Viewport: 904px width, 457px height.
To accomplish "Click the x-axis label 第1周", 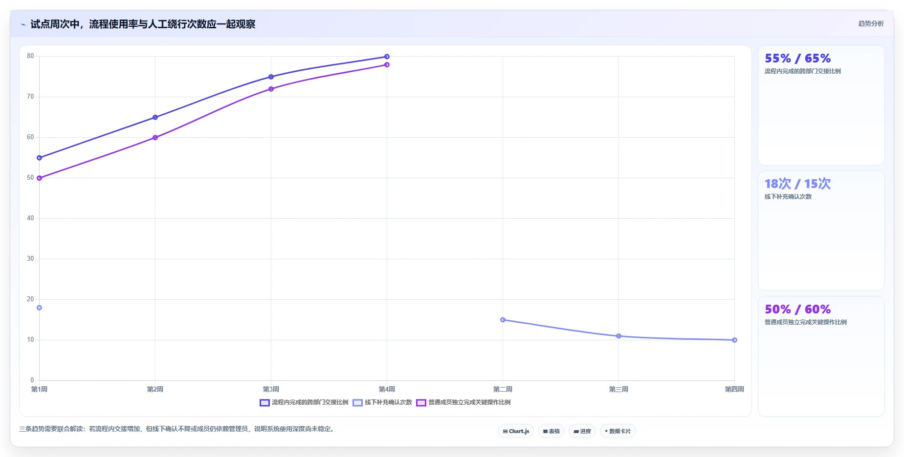I will 39,389.
